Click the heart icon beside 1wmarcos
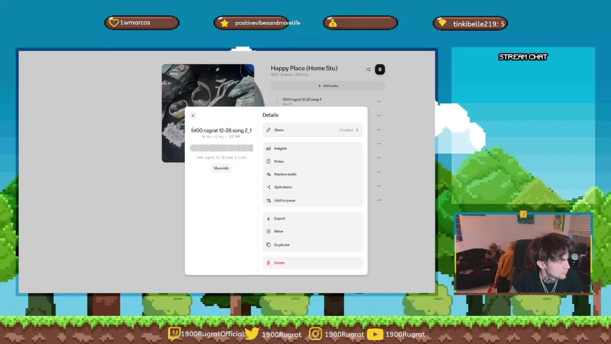The image size is (611, 344). [x=114, y=22]
